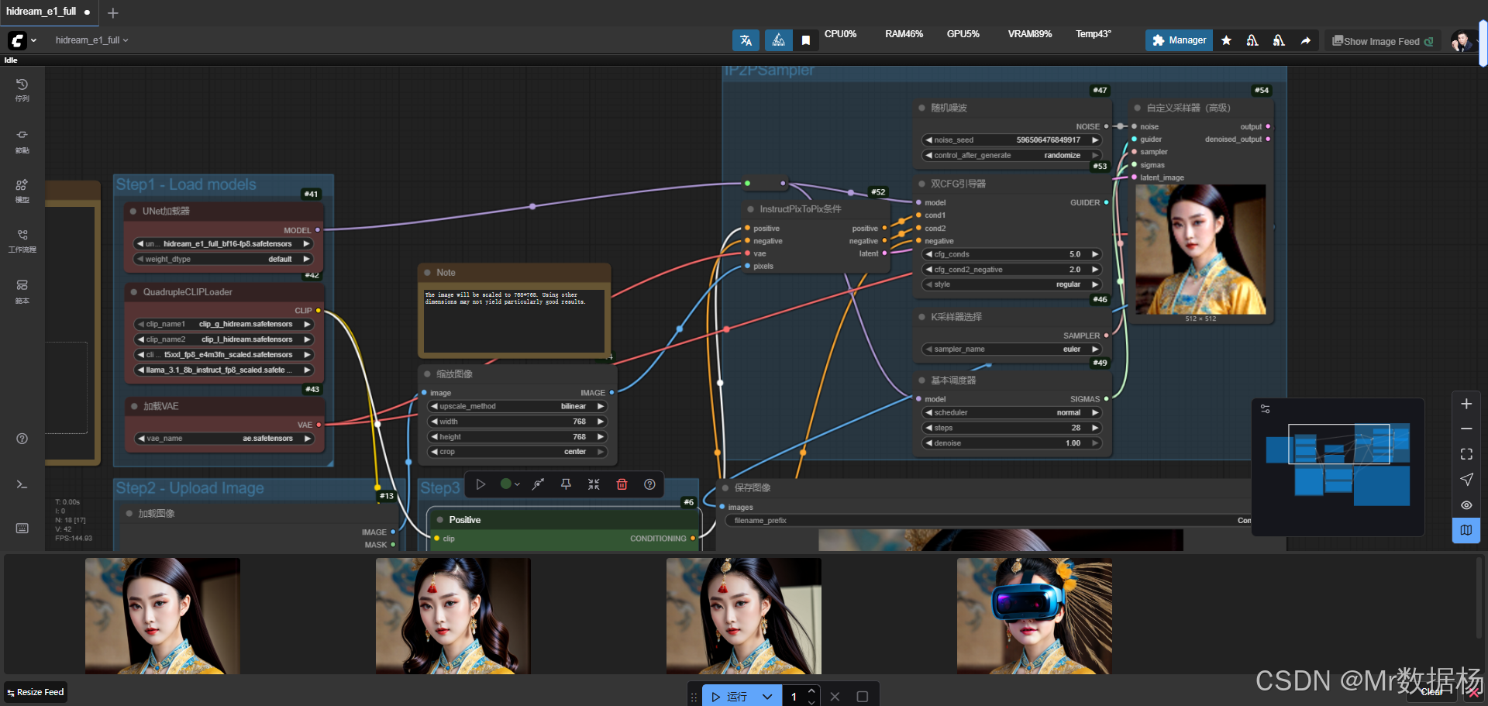Open node help info icon
The image size is (1488, 706).
[649, 484]
